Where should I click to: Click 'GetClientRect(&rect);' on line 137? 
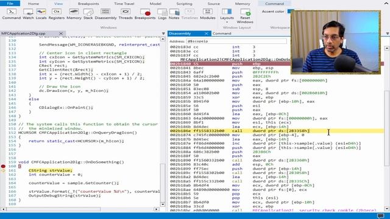(x=66, y=70)
